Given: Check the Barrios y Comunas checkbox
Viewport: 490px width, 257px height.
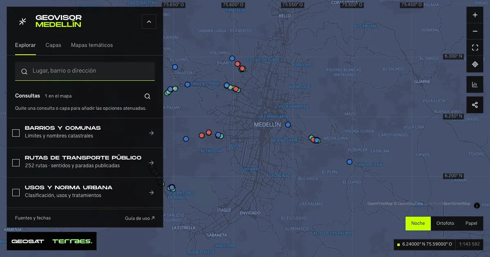Looking at the screenshot, I should coord(16,133).
